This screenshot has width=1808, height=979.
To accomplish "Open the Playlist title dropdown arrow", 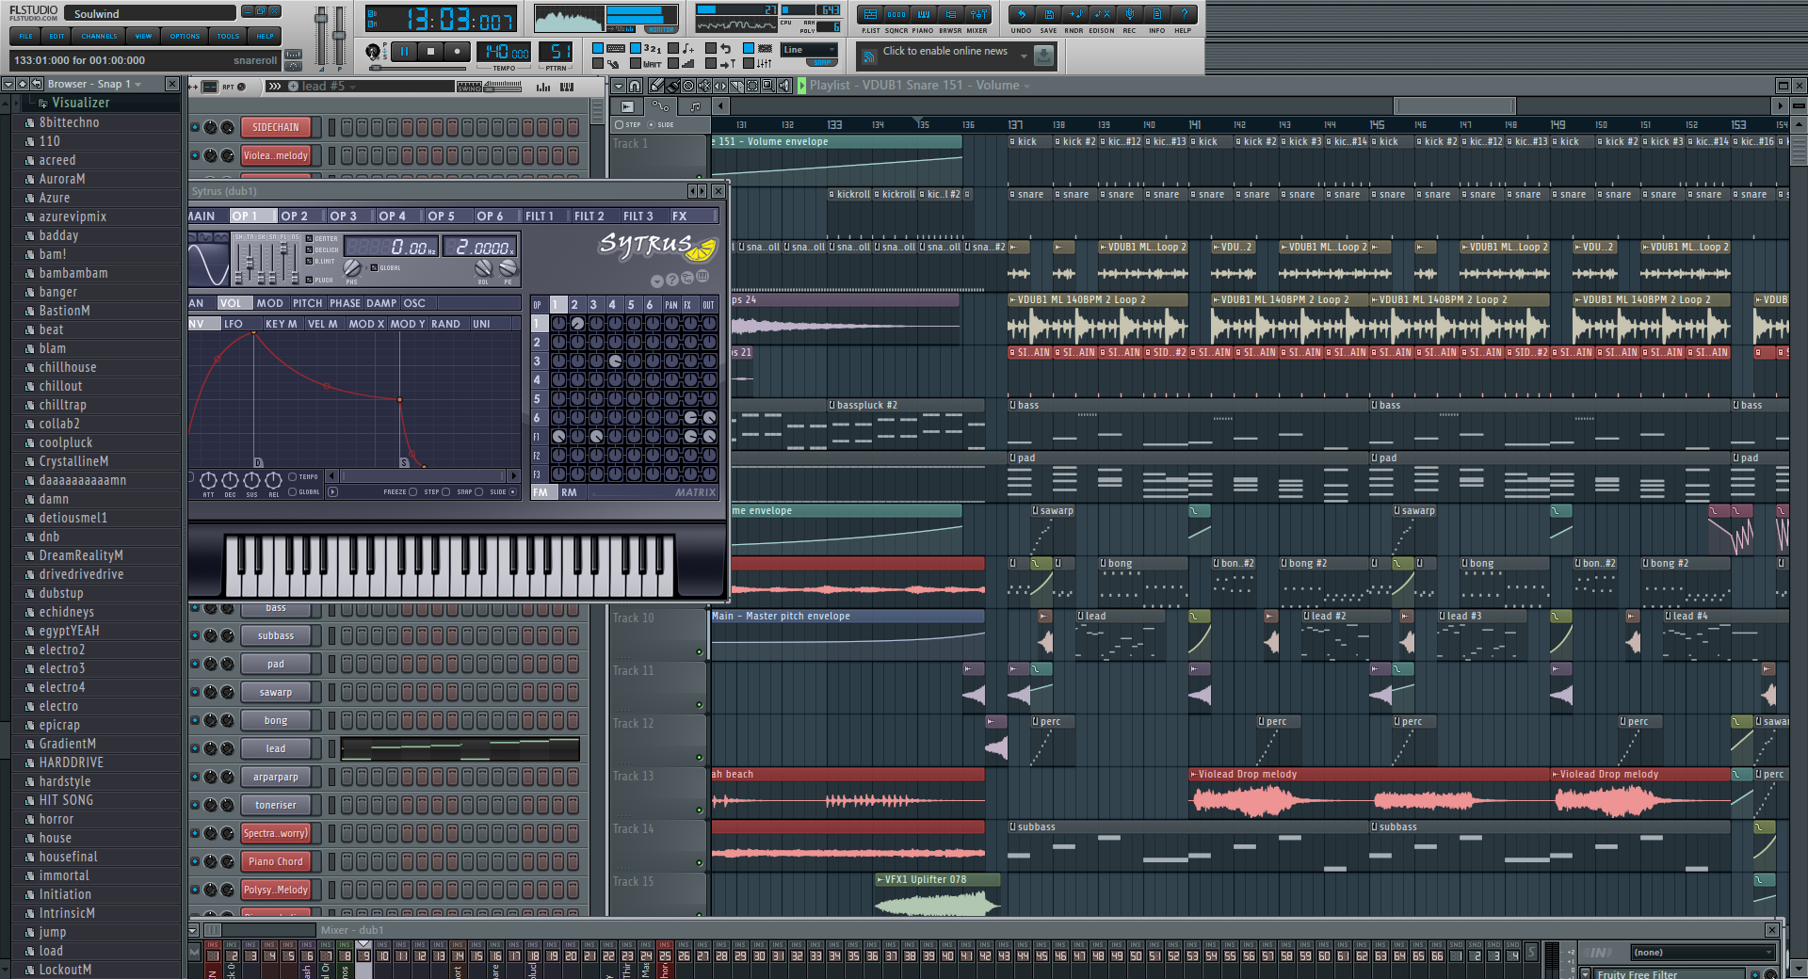I will point(1026,86).
